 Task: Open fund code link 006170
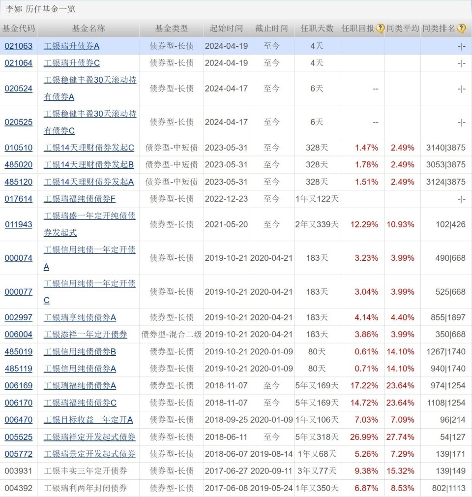(x=18, y=403)
